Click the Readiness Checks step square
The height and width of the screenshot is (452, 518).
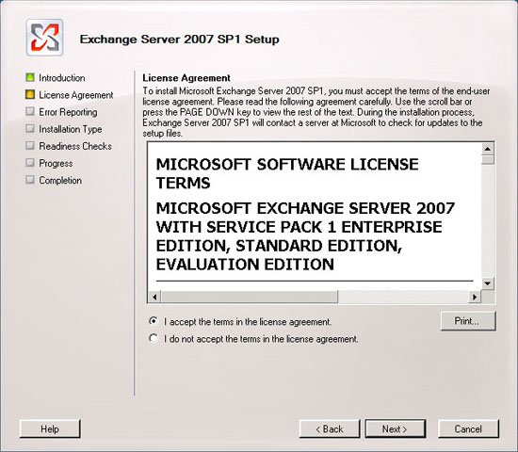pos(30,145)
